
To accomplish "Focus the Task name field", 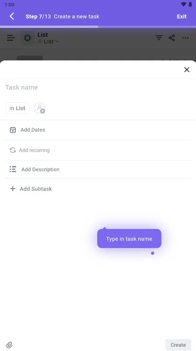I will (x=98, y=87).
